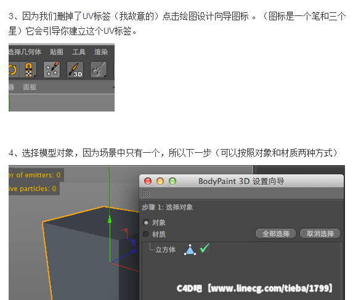Image resolution: width=353 pixels, height=300 pixels.
Task: Toggle the green checkmark beside 立方体
Action: [205, 248]
